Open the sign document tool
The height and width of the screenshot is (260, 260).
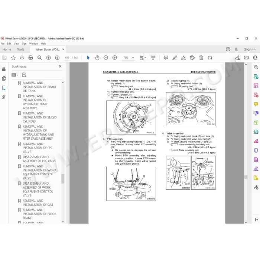(183, 58)
